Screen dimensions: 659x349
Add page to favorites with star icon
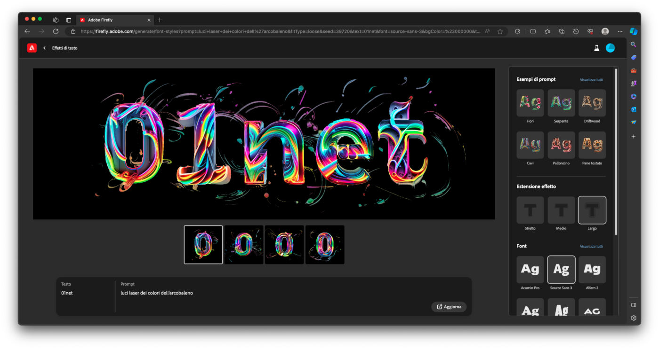[500, 31]
